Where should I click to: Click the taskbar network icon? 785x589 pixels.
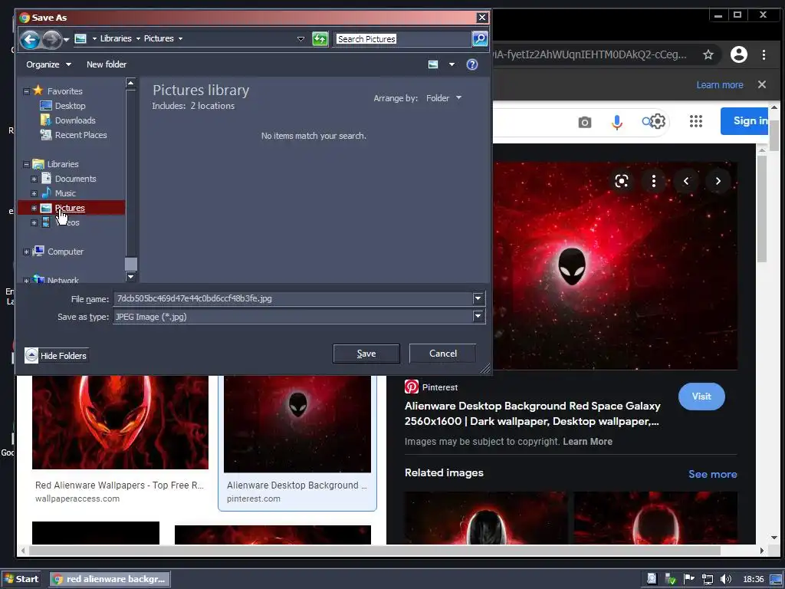click(707, 579)
